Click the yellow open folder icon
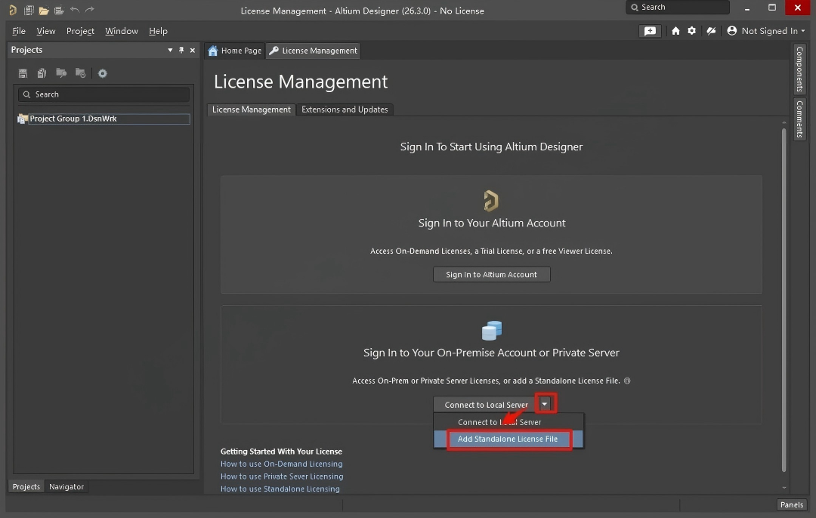Screen dimensions: 816x518 44,10
